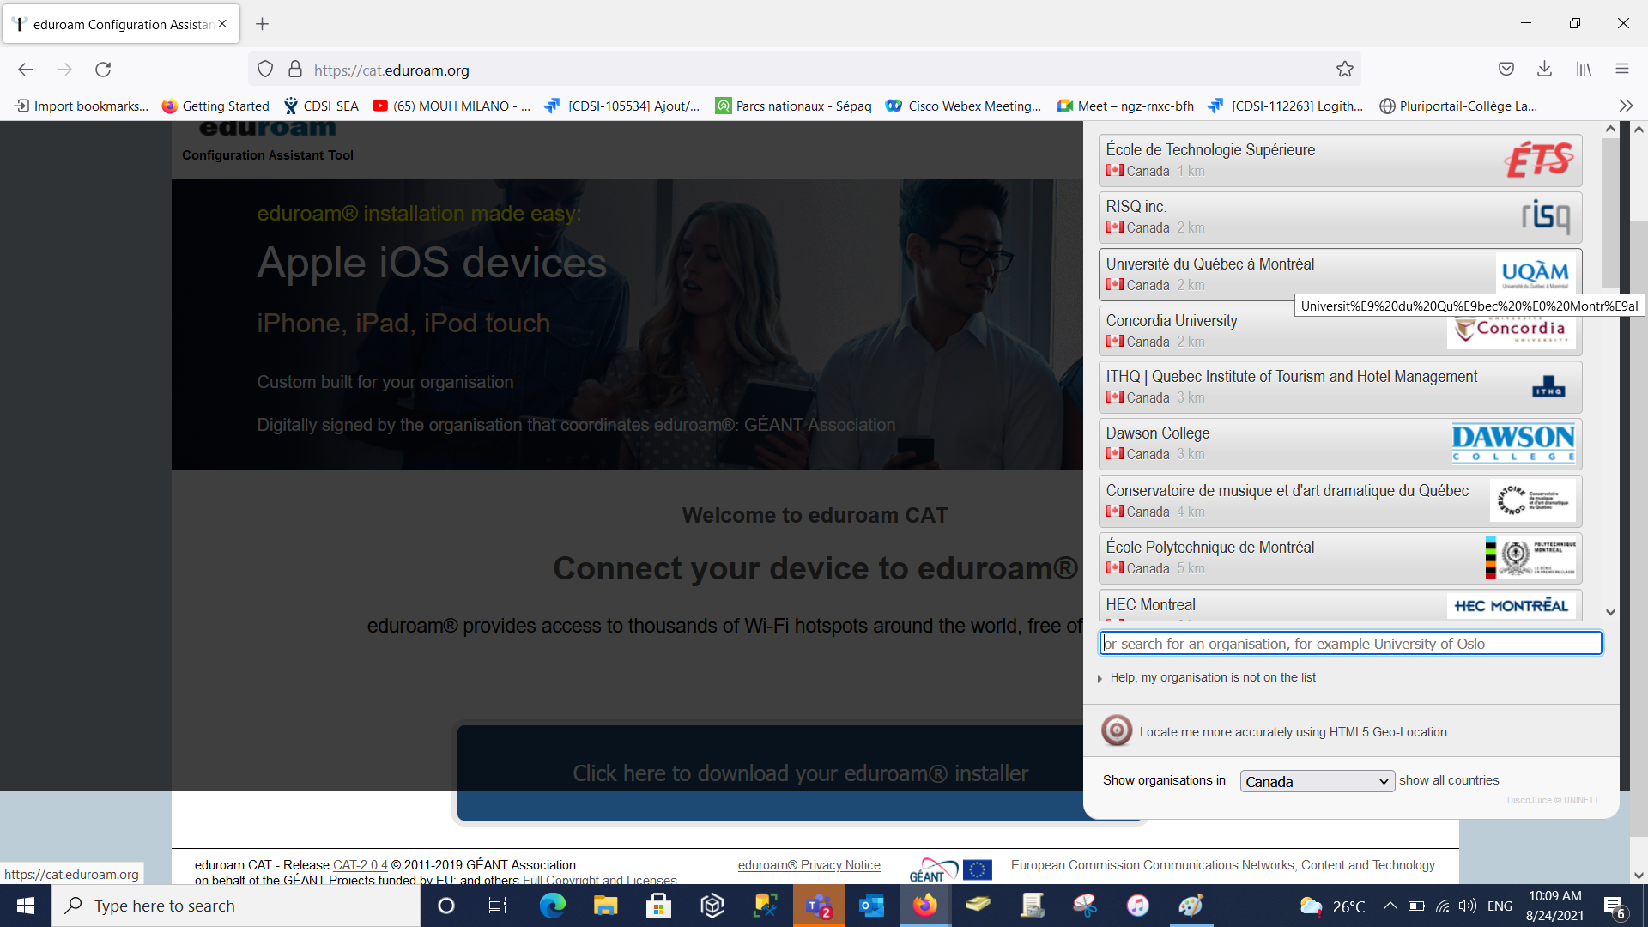Click the taskbar search box
This screenshot has height=927, width=1648.
(x=236, y=906)
